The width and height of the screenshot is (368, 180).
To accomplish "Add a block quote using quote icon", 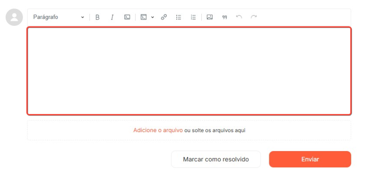I will 225,17.
